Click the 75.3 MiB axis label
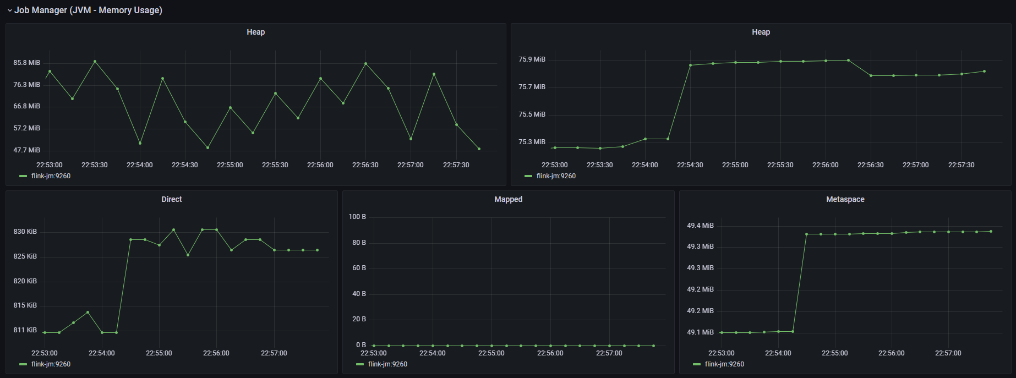Image resolution: width=1016 pixels, height=378 pixels. [x=532, y=142]
